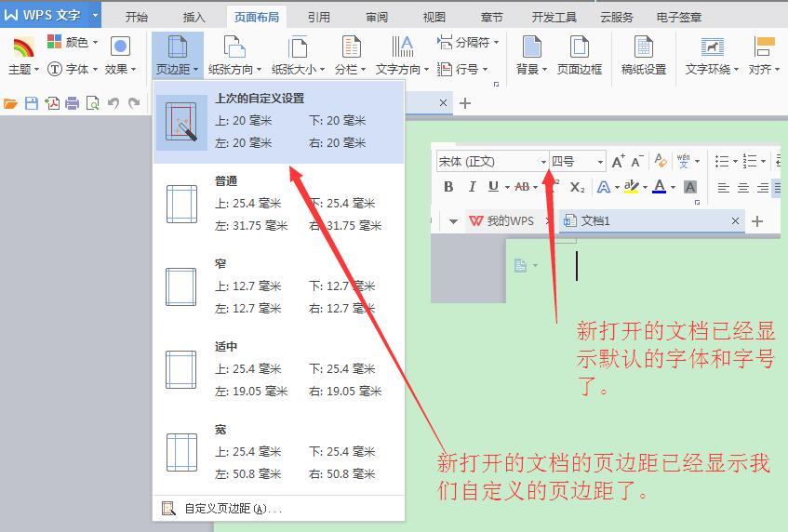The image size is (788, 532).
Task: Click the 页面边框 page border button
Action: [x=579, y=55]
